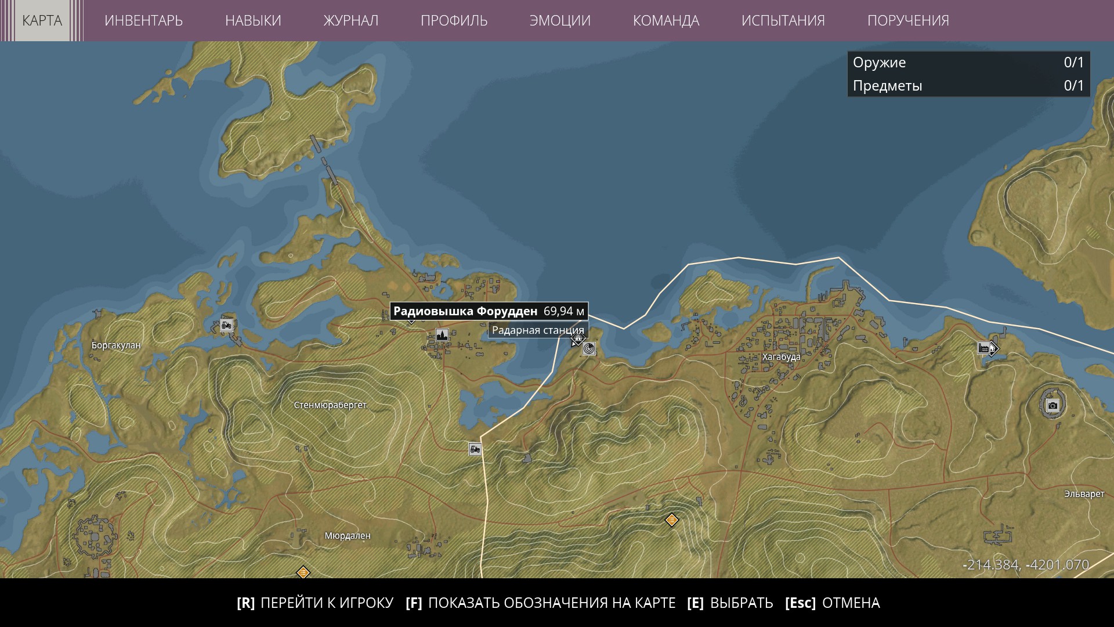Click the ОТМЕНА prompt
Viewport: 1114px width, 627px height.
click(x=833, y=603)
